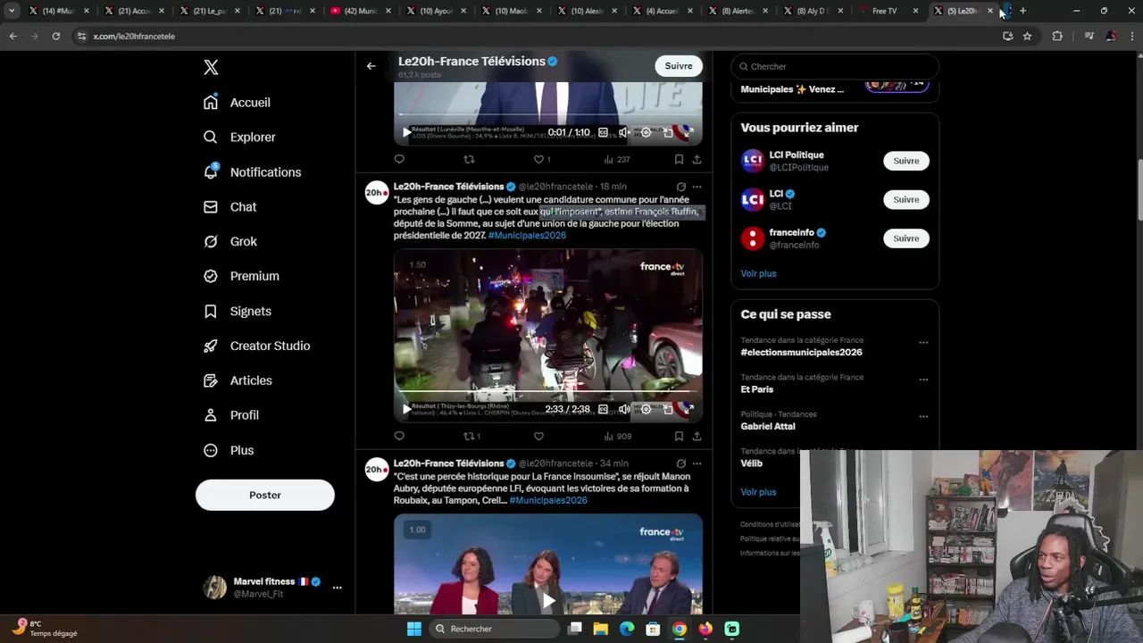Bookmark the 237-views post

679,160
